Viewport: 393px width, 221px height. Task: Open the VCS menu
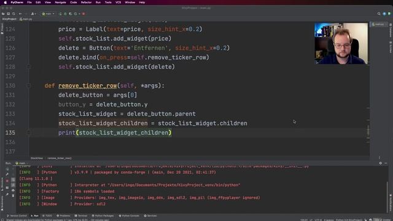point(118,2)
